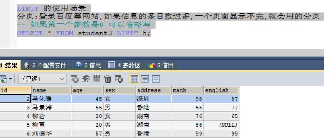
Task: Click the insert new row icon
Action: pyautogui.click(x=74, y=79)
